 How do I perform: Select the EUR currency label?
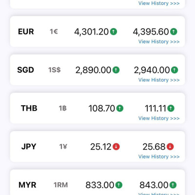pos(26,32)
